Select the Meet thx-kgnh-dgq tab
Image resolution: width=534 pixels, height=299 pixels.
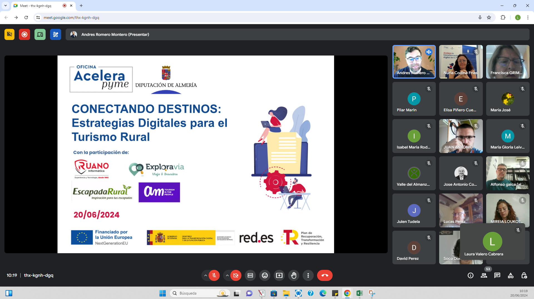[x=43, y=6]
